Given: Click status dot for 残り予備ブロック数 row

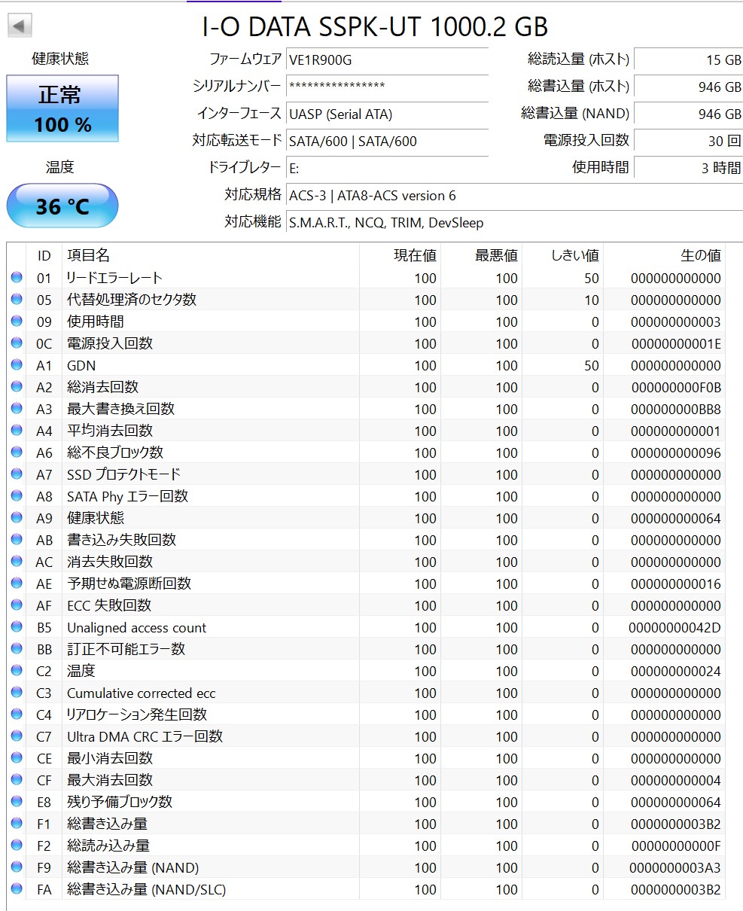Looking at the screenshot, I should 17,802.
